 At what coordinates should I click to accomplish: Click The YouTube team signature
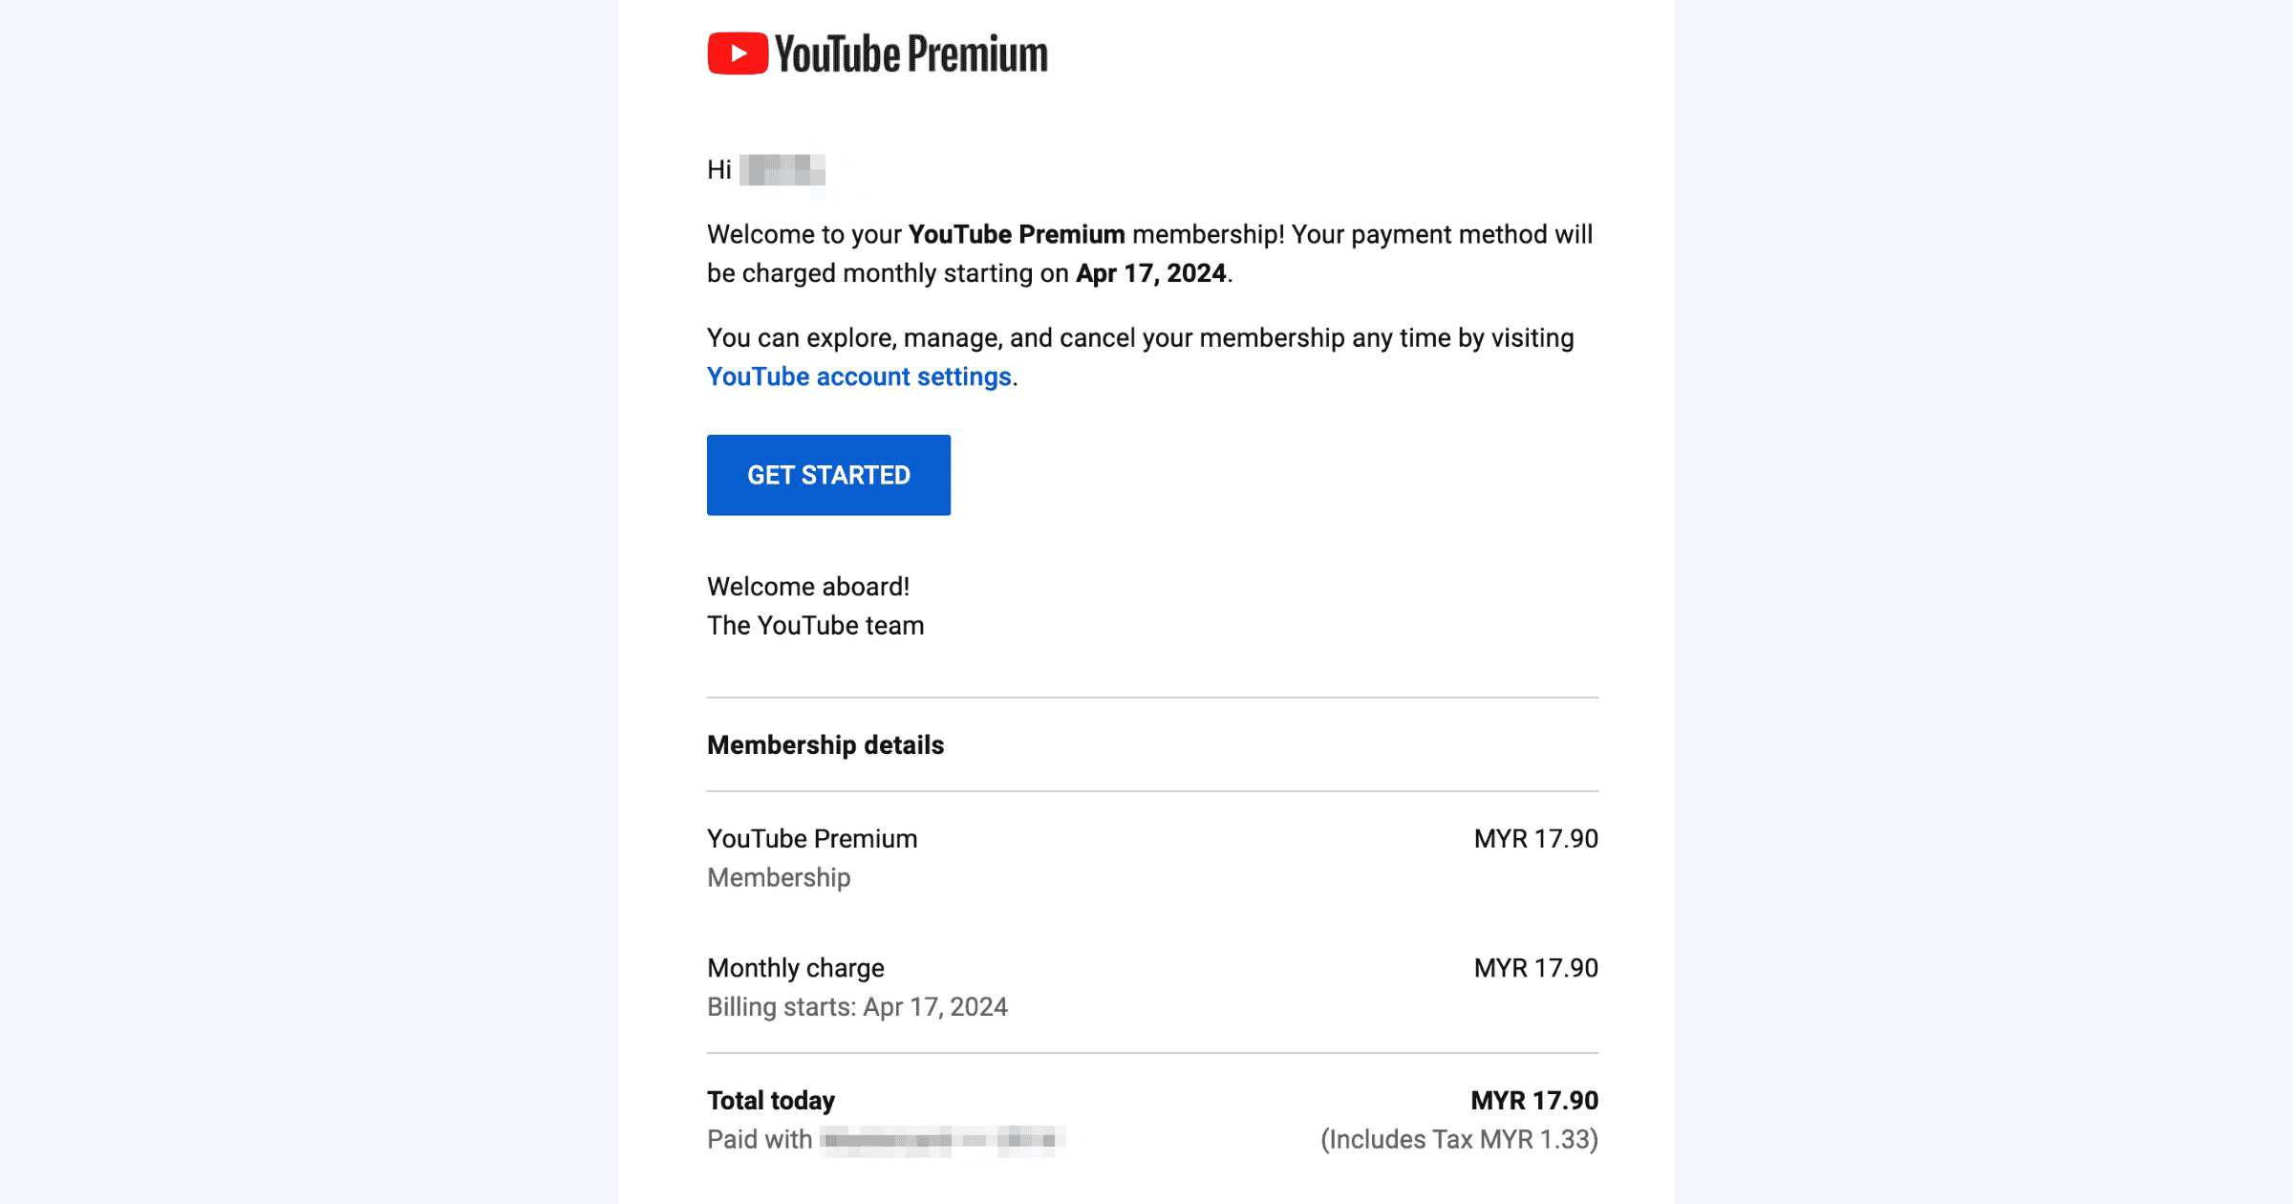[x=816, y=626]
